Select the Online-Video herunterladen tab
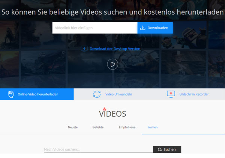Viewport: 225px width, 158px height. click(37, 94)
